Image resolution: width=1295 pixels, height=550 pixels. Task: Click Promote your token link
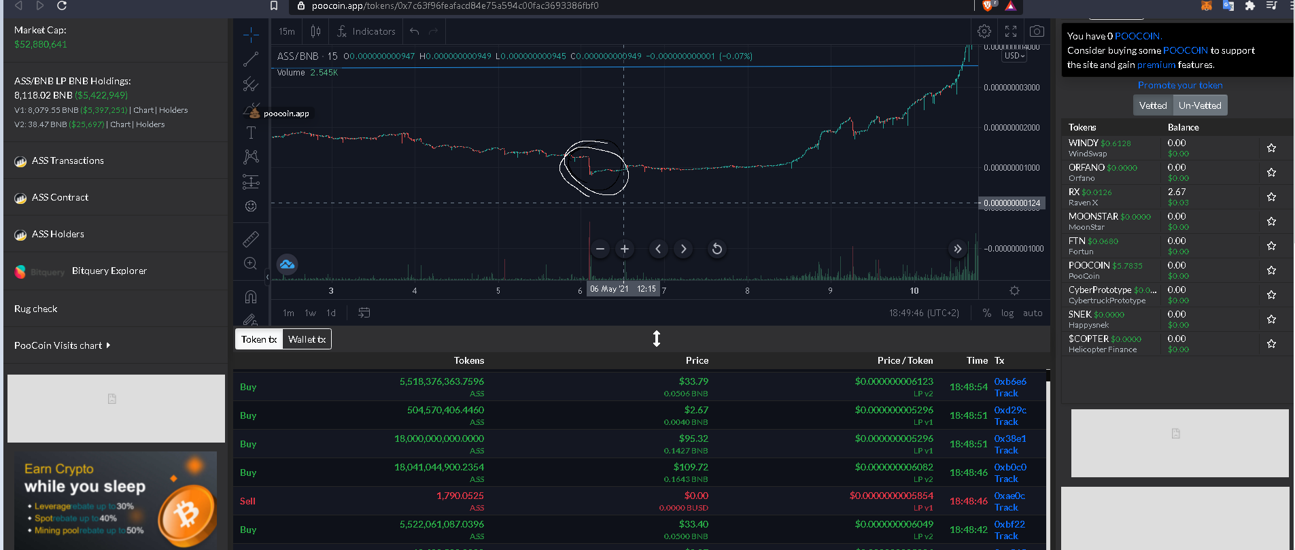pos(1180,85)
